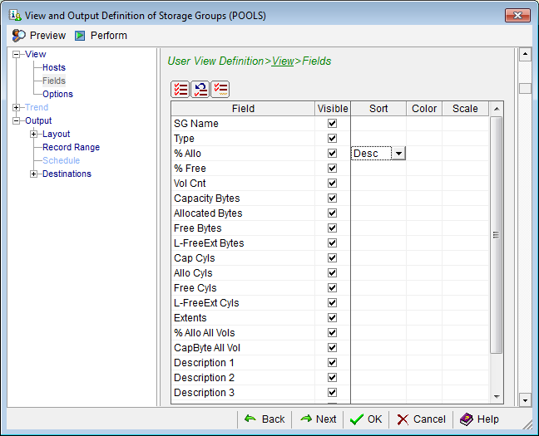Viewport: 539px width, 436px height.
Task: Click the third checklist icon above the table
Action: point(220,90)
